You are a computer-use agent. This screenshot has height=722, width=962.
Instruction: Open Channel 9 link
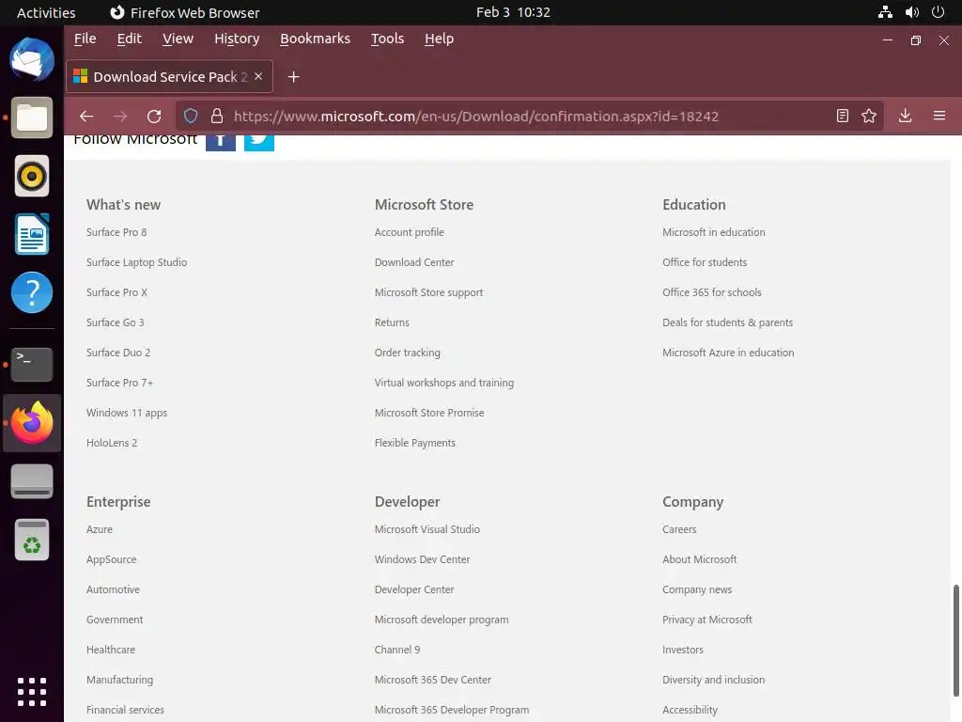coord(397,650)
